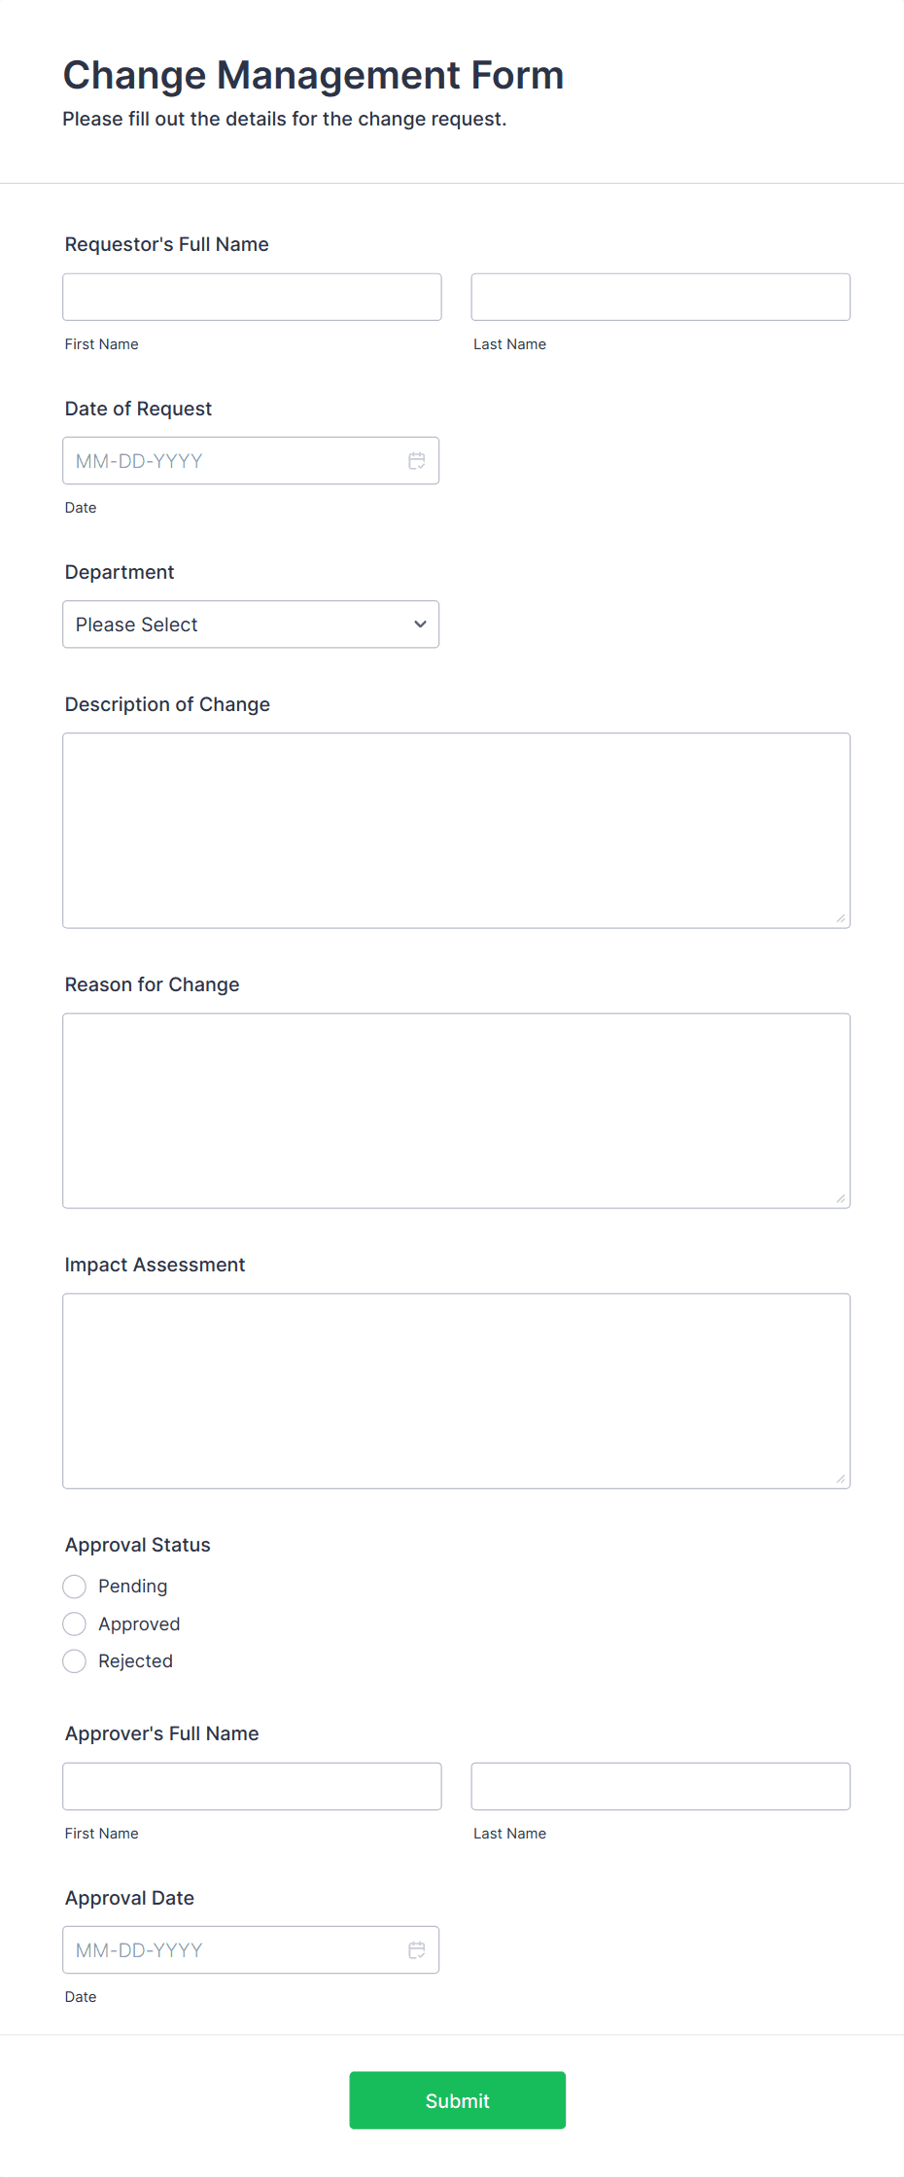Open the Date of Request calendar picker icon
904x2177 pixels.
[x=417, y=460]
